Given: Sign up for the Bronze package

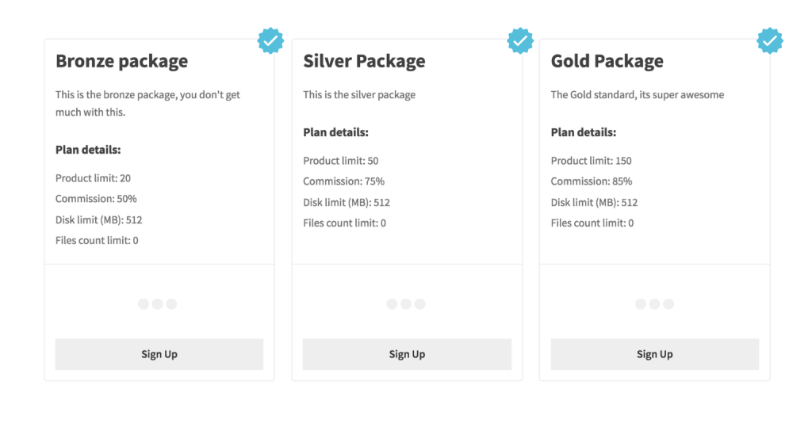Looking at the screenshot, I should [159, 354].
